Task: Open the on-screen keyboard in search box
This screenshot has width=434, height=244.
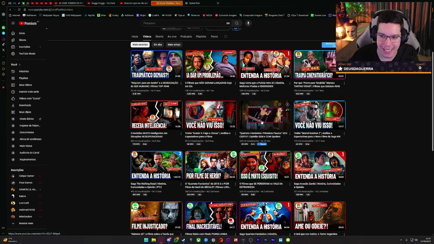Action: [228, 23]
